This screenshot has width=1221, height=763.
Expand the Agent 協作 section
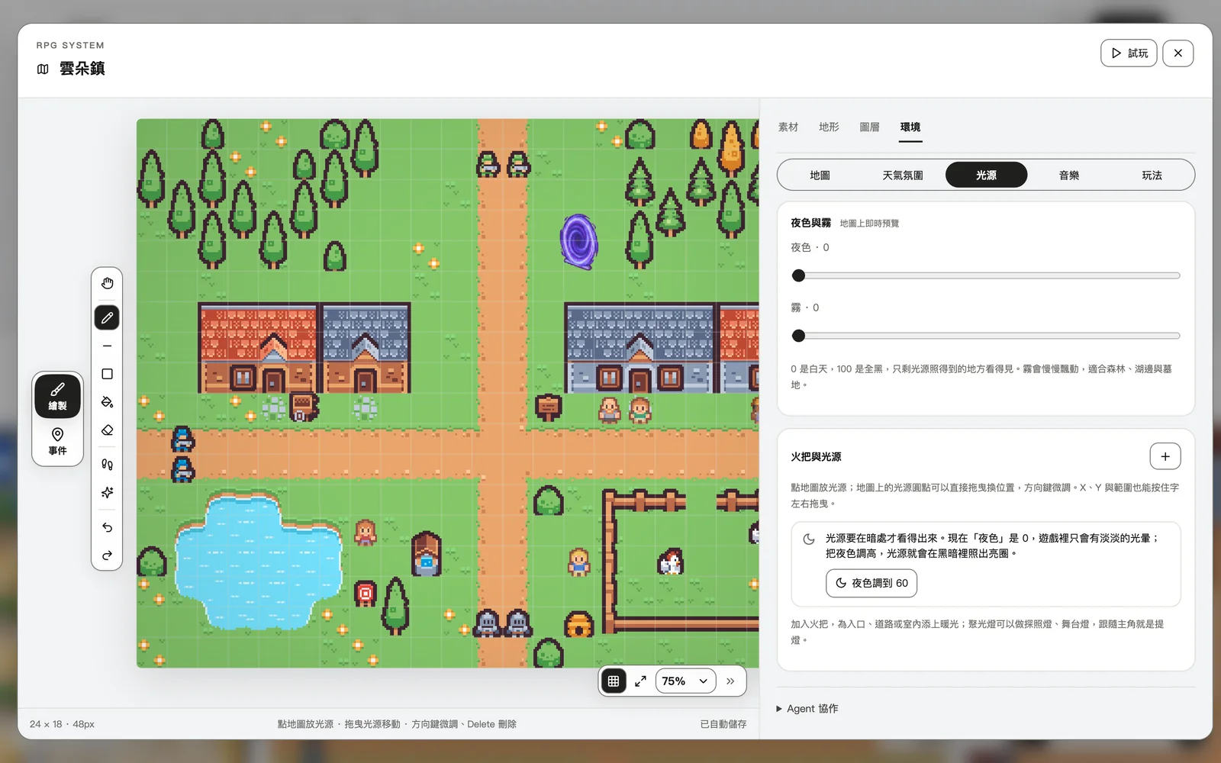point(807,709)
